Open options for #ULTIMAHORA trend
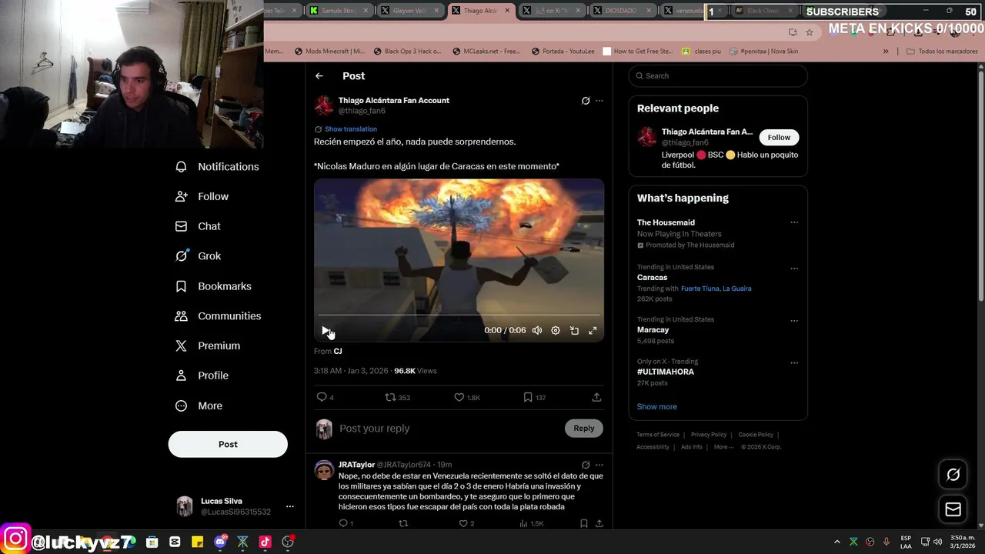985x554 pixels. pos(794,362)
